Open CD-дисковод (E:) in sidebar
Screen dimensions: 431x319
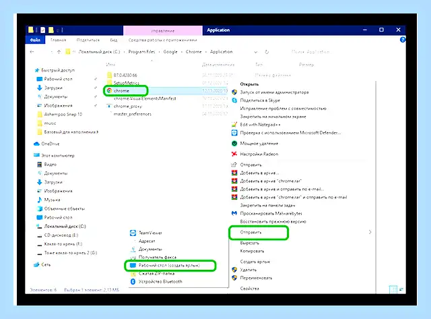click(61, 235)
